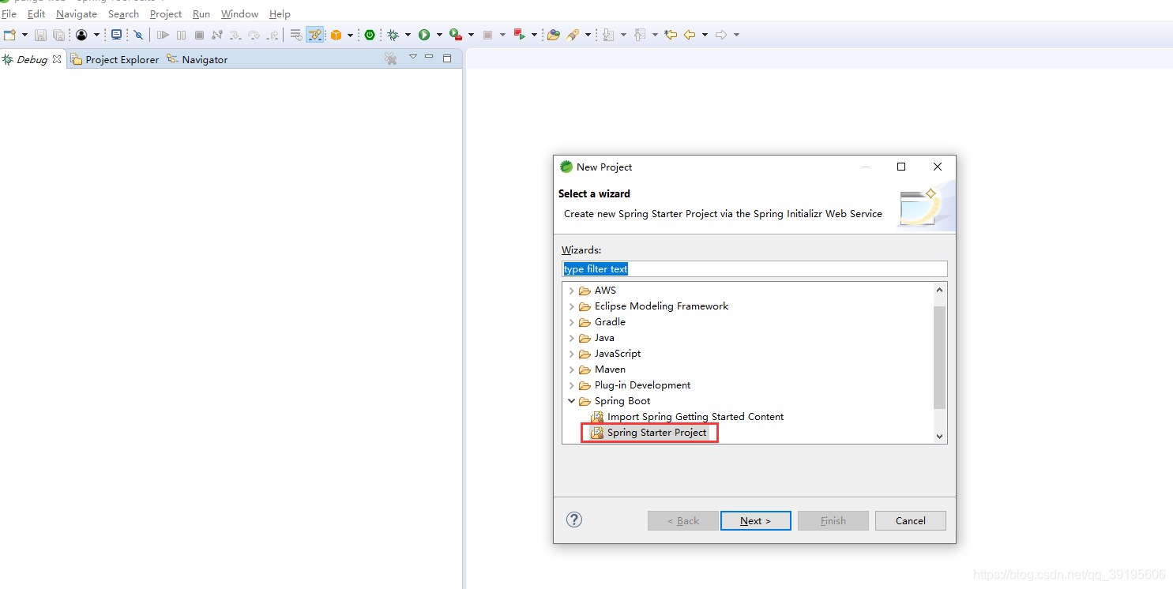This screenshot has height=589, width=1173.
Task: Toggle Skip All Breakpoints icon
Action: click(138, 35)
